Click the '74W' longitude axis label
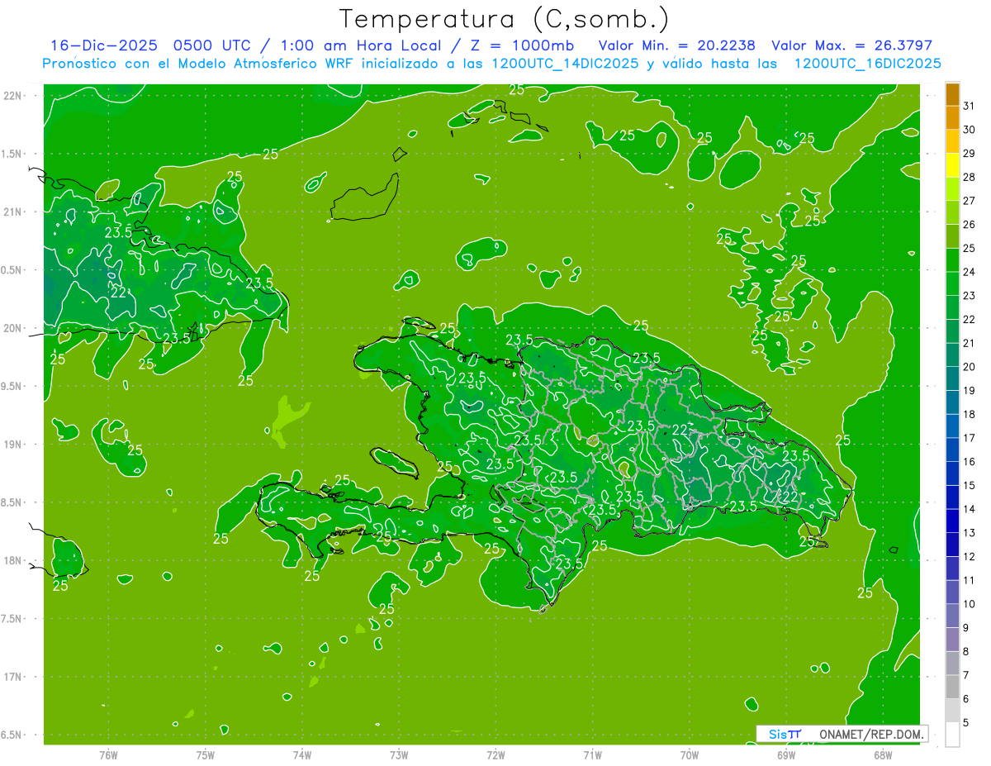Image resolution: width=991 pixels, height=766 pixels. 302,755
